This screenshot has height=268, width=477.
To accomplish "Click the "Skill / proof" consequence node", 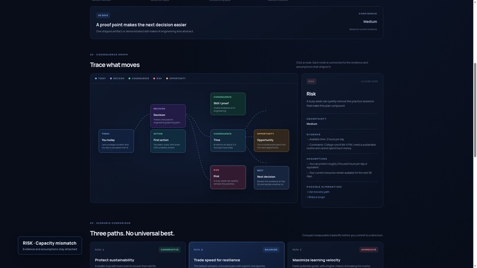I will pyautogui.click(x=228, y=104).
